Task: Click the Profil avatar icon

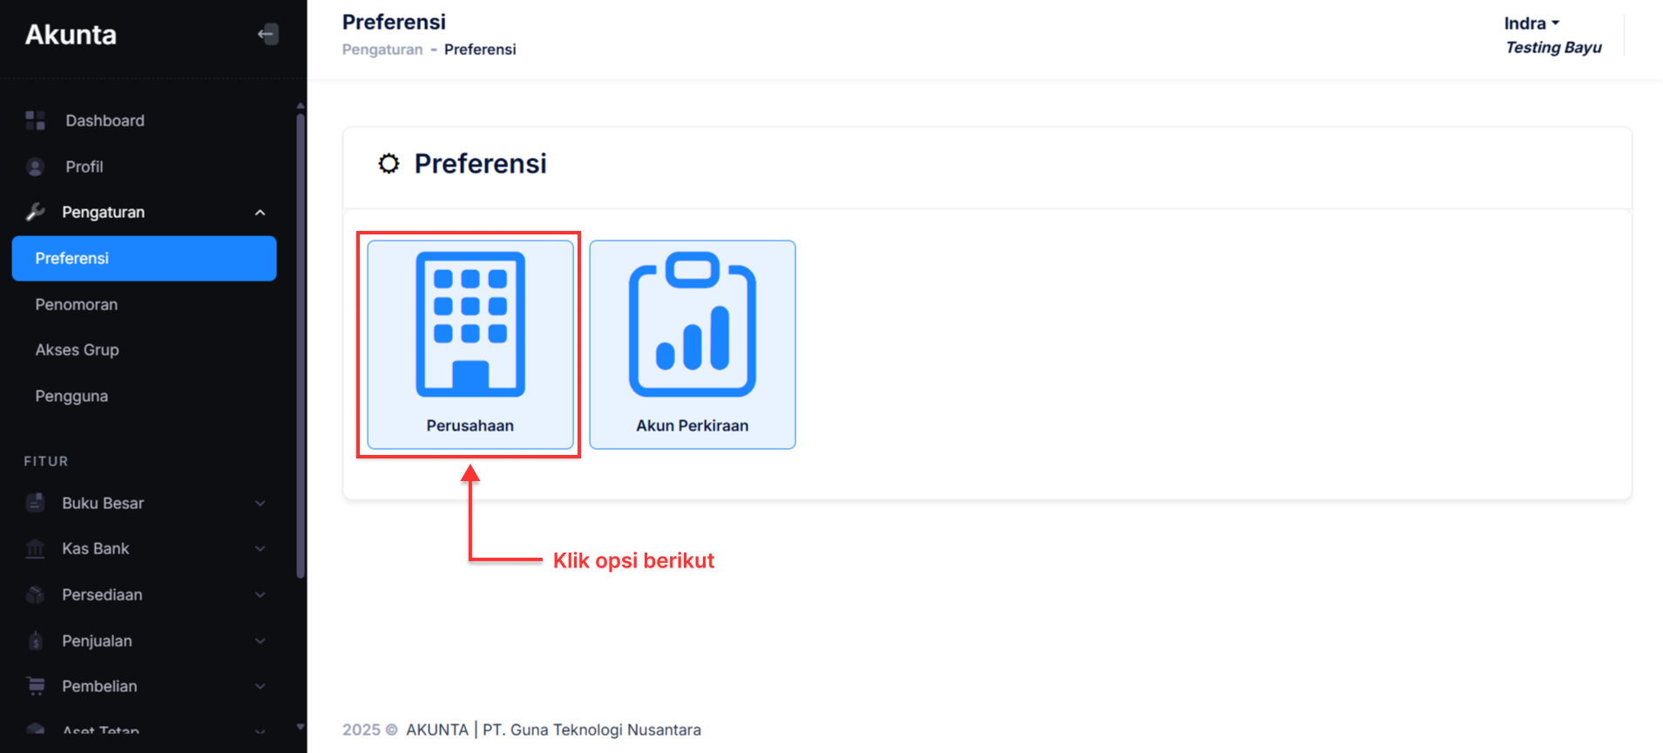Action: click(x=35, y=166)
